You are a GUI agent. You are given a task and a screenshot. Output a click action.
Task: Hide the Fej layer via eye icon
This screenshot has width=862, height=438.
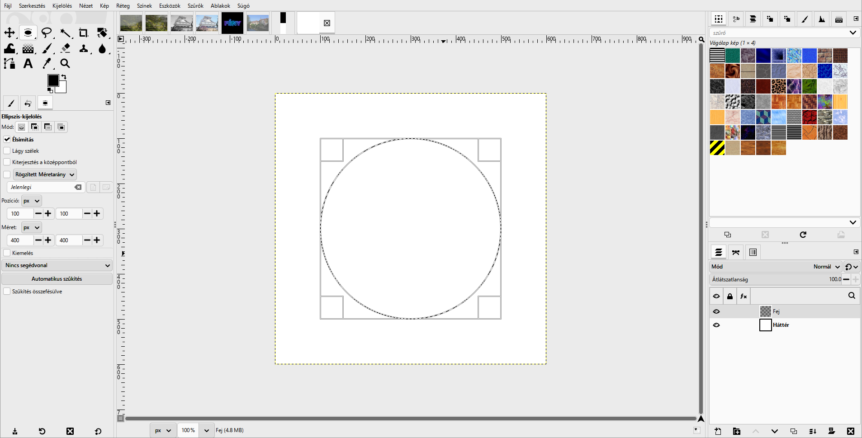pyautogui.click(x=716, y=311)
